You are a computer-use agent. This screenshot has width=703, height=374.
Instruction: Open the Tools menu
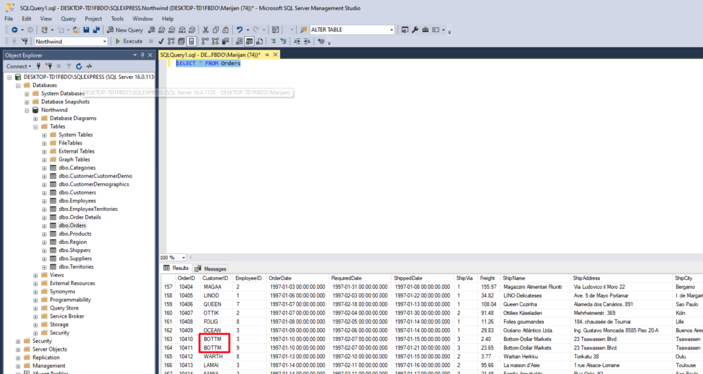(117, 18)
